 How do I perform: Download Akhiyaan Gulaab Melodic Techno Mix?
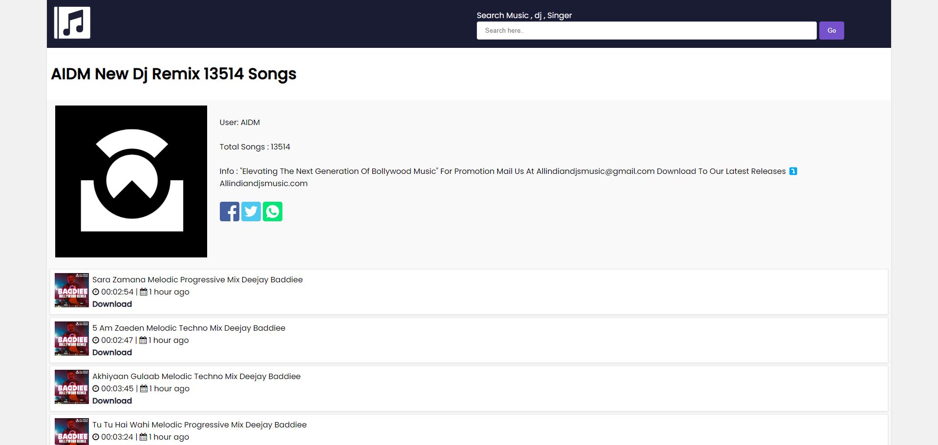(112, 401)
